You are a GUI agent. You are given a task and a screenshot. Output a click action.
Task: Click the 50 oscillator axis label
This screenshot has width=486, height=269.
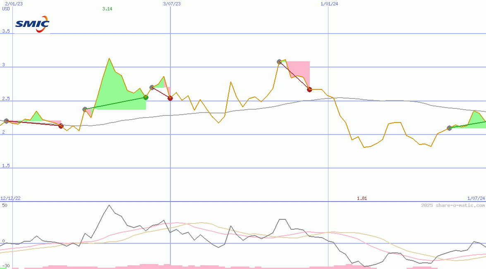coord(5,205)
